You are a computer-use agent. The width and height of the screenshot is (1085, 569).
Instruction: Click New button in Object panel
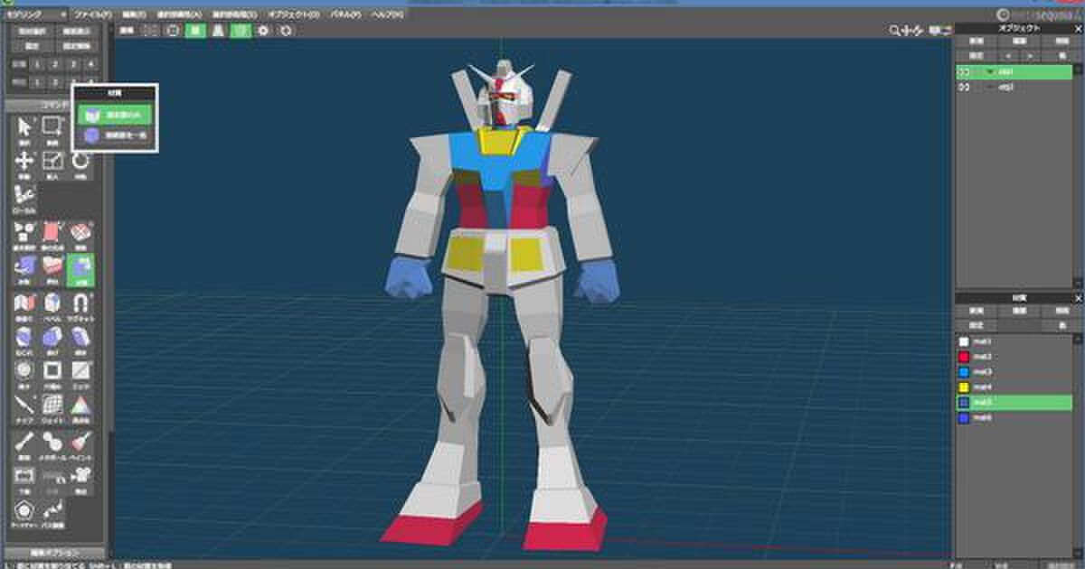[976, 42]
